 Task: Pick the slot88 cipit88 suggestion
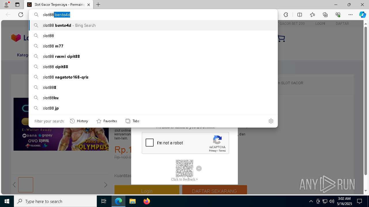point(153,67)
